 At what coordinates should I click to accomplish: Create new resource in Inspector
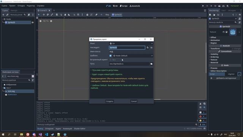point(210,15)
